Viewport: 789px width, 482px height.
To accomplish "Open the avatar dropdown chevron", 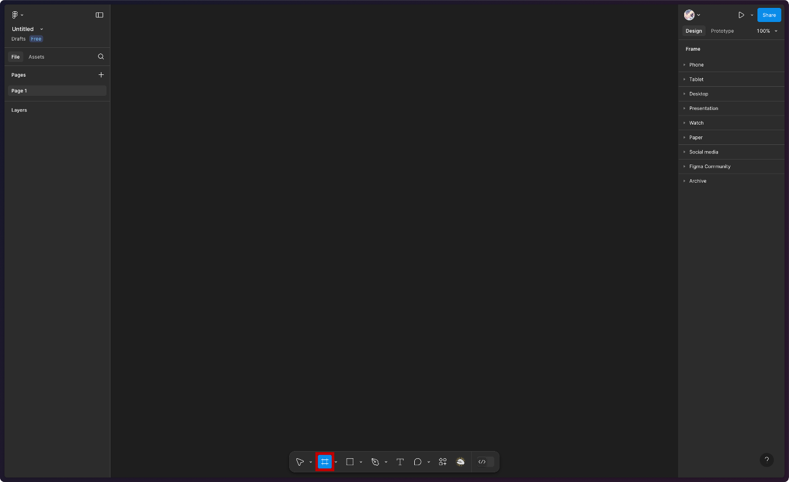I will (699, 15).
